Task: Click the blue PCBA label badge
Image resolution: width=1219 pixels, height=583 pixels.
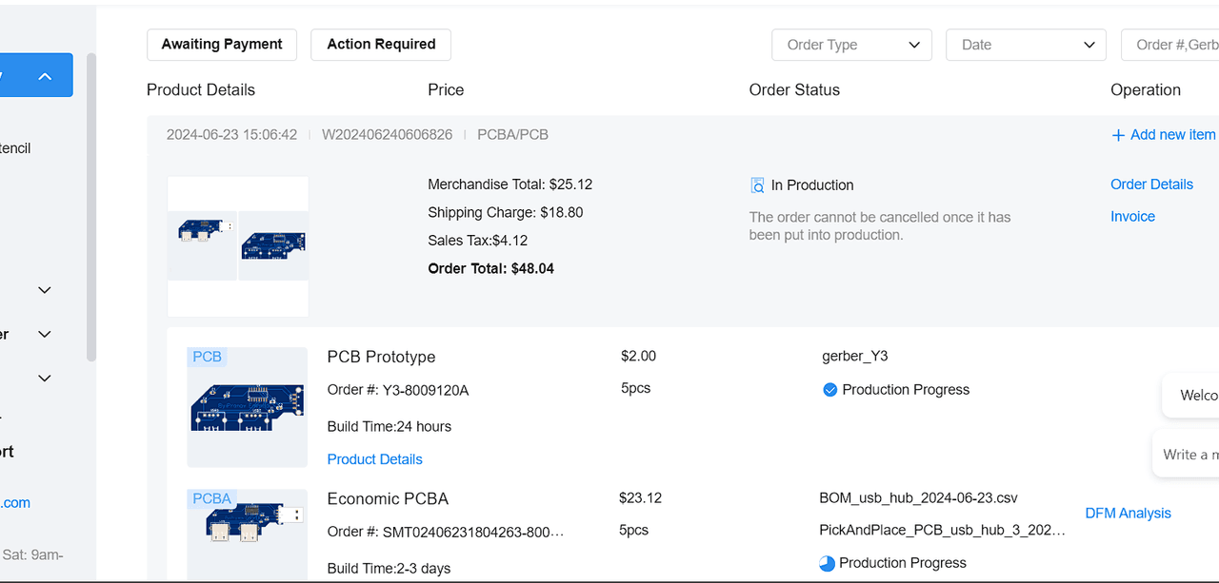Action: [x=211, y=498]
